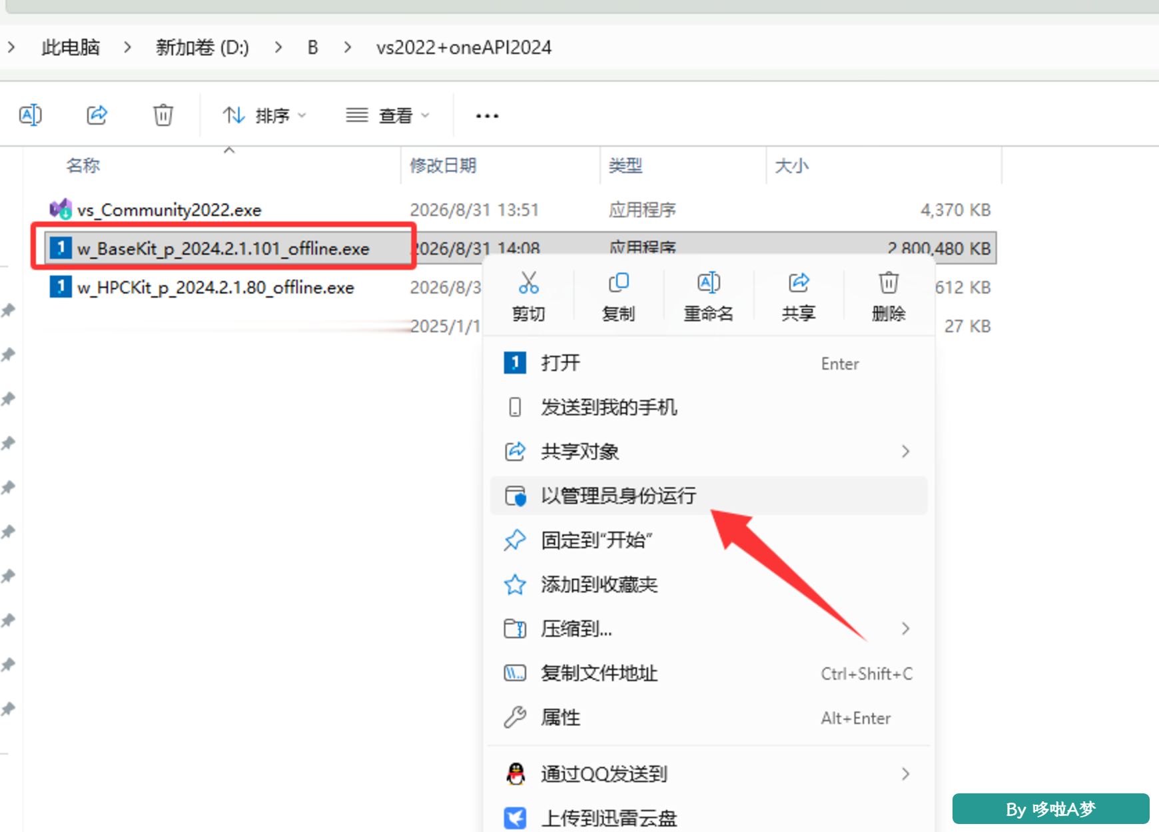Sort by the 大小 column header

pos(792,165)
